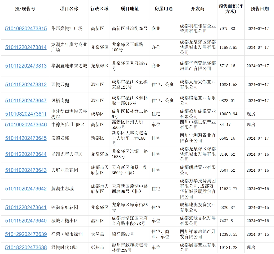Select project name 电建德商泷悦天玺泷院

[x=69, y=114]
